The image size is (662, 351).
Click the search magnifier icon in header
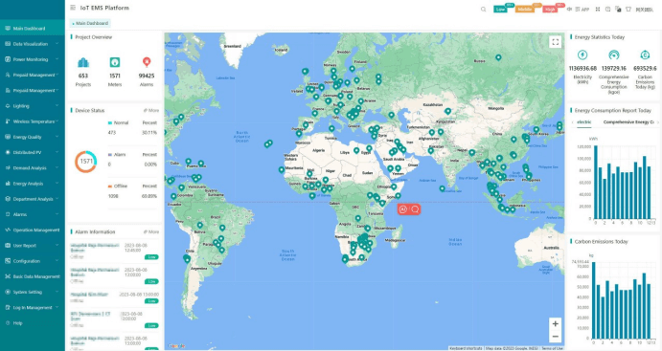pos(484,10)
